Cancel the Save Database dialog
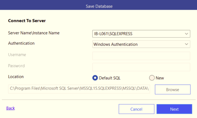Screen dimensions: 197x118 (136, 109)
